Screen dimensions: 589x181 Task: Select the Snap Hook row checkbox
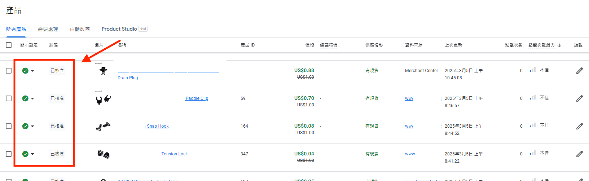(9, 126)
